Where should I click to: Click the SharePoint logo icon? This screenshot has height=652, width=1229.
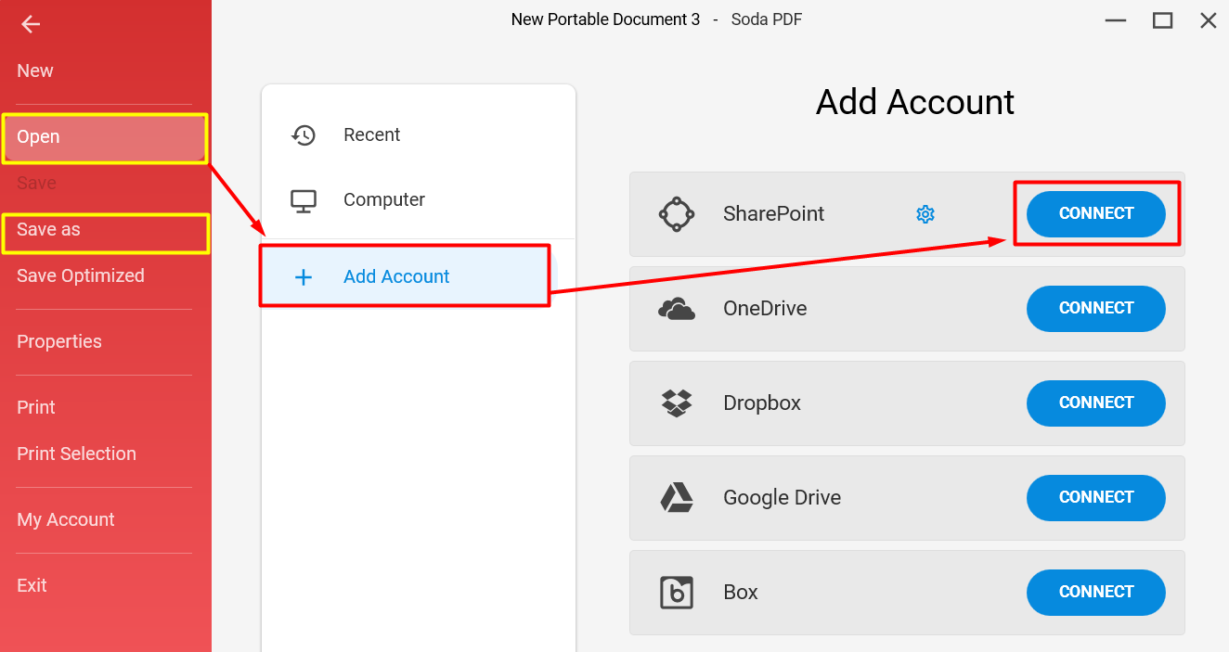click(x=677, y=214)
